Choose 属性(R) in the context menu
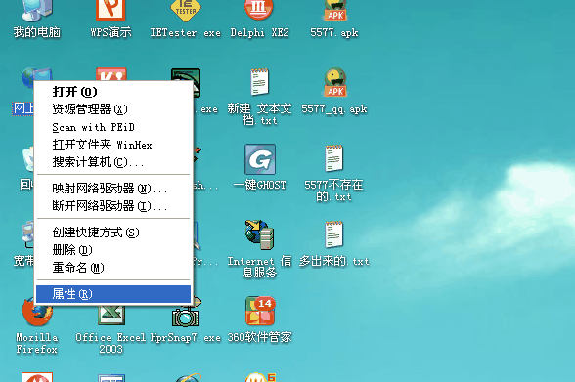The image size is (575, 382). [113, 294]
